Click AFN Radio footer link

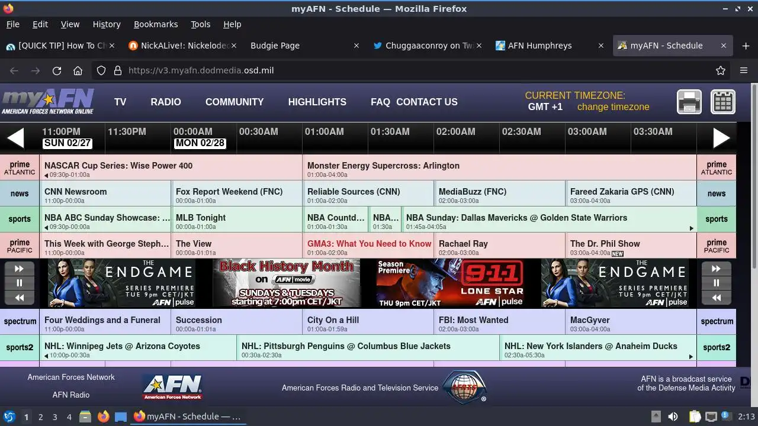pyautogui.click(x=71, y=395)
